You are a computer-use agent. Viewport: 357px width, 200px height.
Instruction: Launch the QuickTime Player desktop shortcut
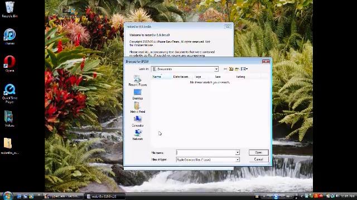pos(9,94)
